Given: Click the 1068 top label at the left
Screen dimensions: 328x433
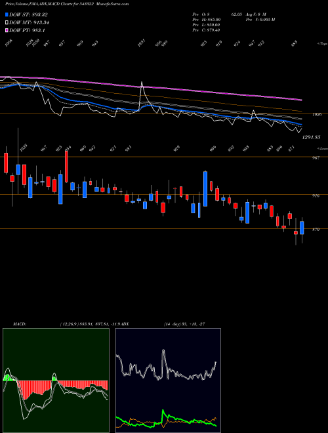Looking at the screenshot, I should pyautogui.click(x=9, y=43).
